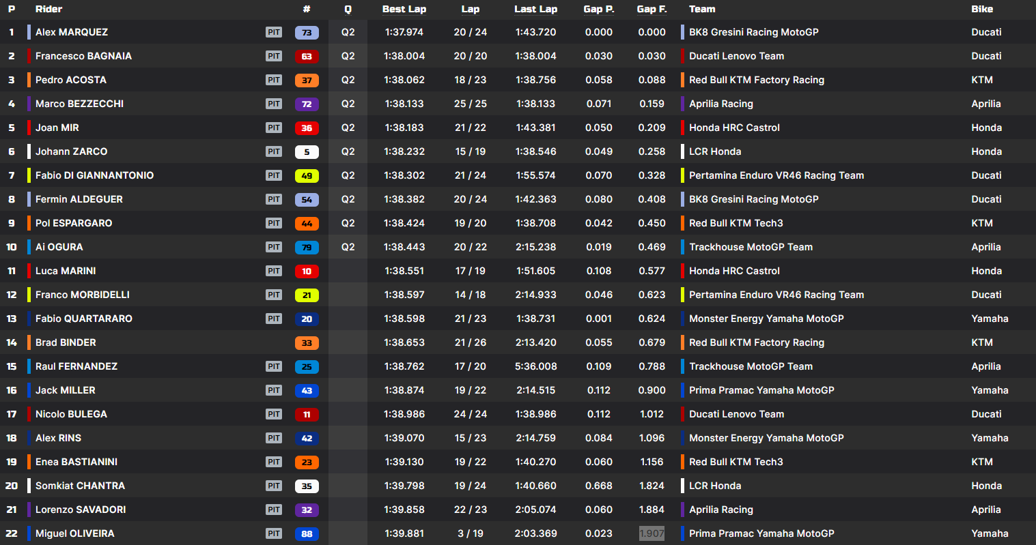
Task: Click the blue number 88 badge
Action: (x=307, y=534)
